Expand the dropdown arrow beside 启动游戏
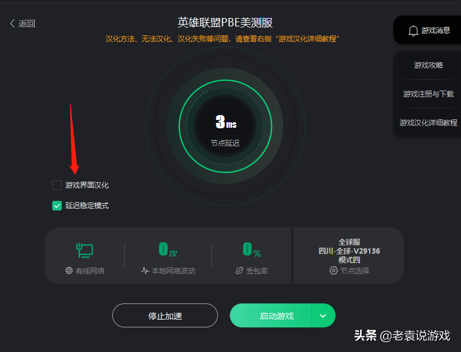Image resolution: width=461 pixels, height=352 pixels. [323, 316]
